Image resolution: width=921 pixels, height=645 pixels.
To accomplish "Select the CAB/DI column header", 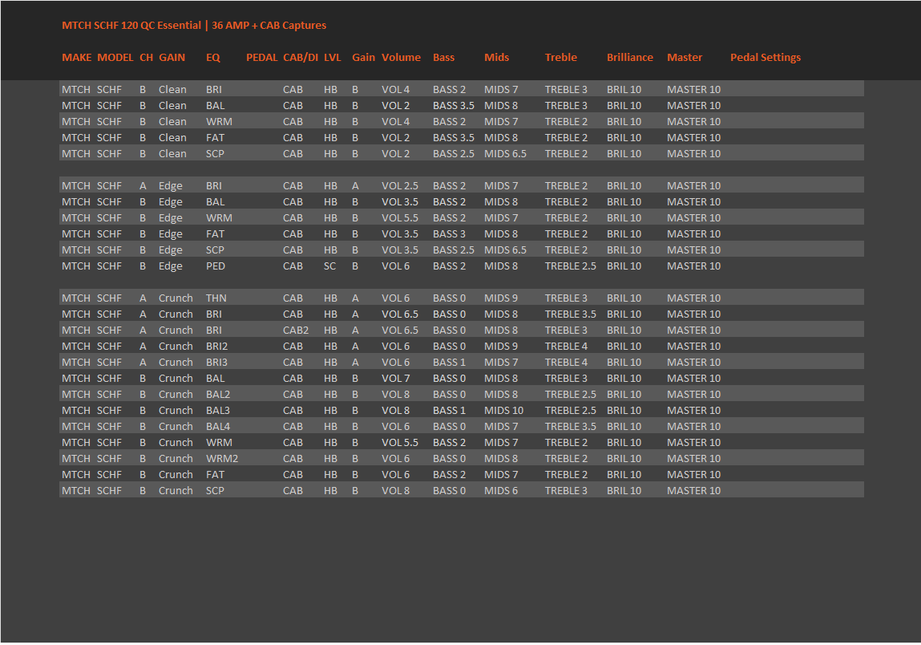I will coord(300,57).
